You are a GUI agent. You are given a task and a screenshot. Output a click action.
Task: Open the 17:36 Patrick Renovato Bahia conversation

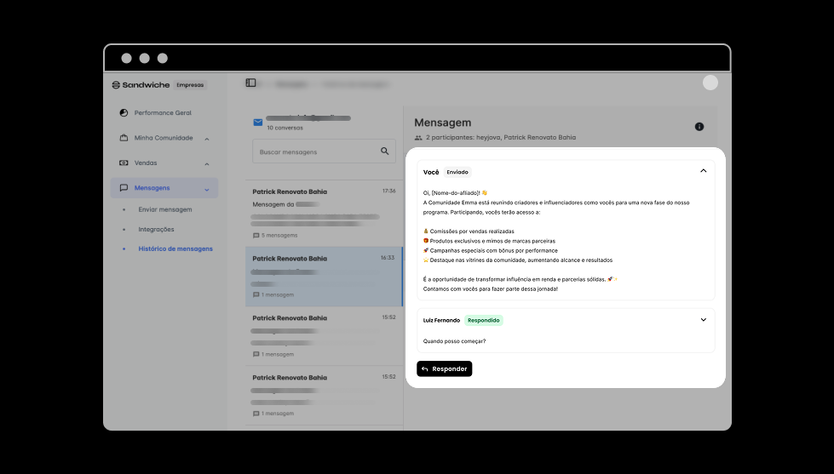tap(324, 213)
